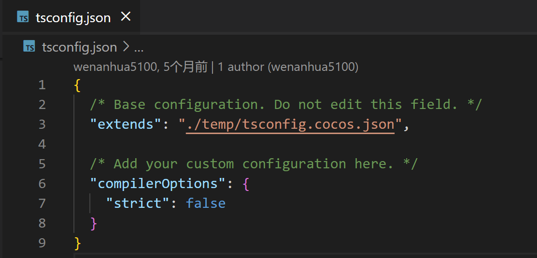Click the opening curly brace on line 1
This screenshot has width=537, height=258.
(x=77, y=85)
